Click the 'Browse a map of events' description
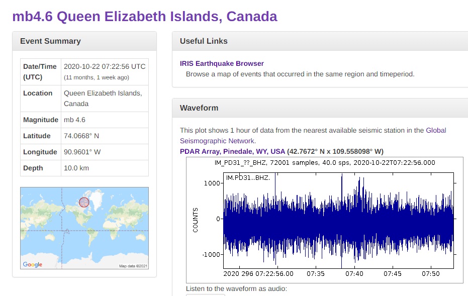This screenshot has height=296, width=468. pos(300,74)
